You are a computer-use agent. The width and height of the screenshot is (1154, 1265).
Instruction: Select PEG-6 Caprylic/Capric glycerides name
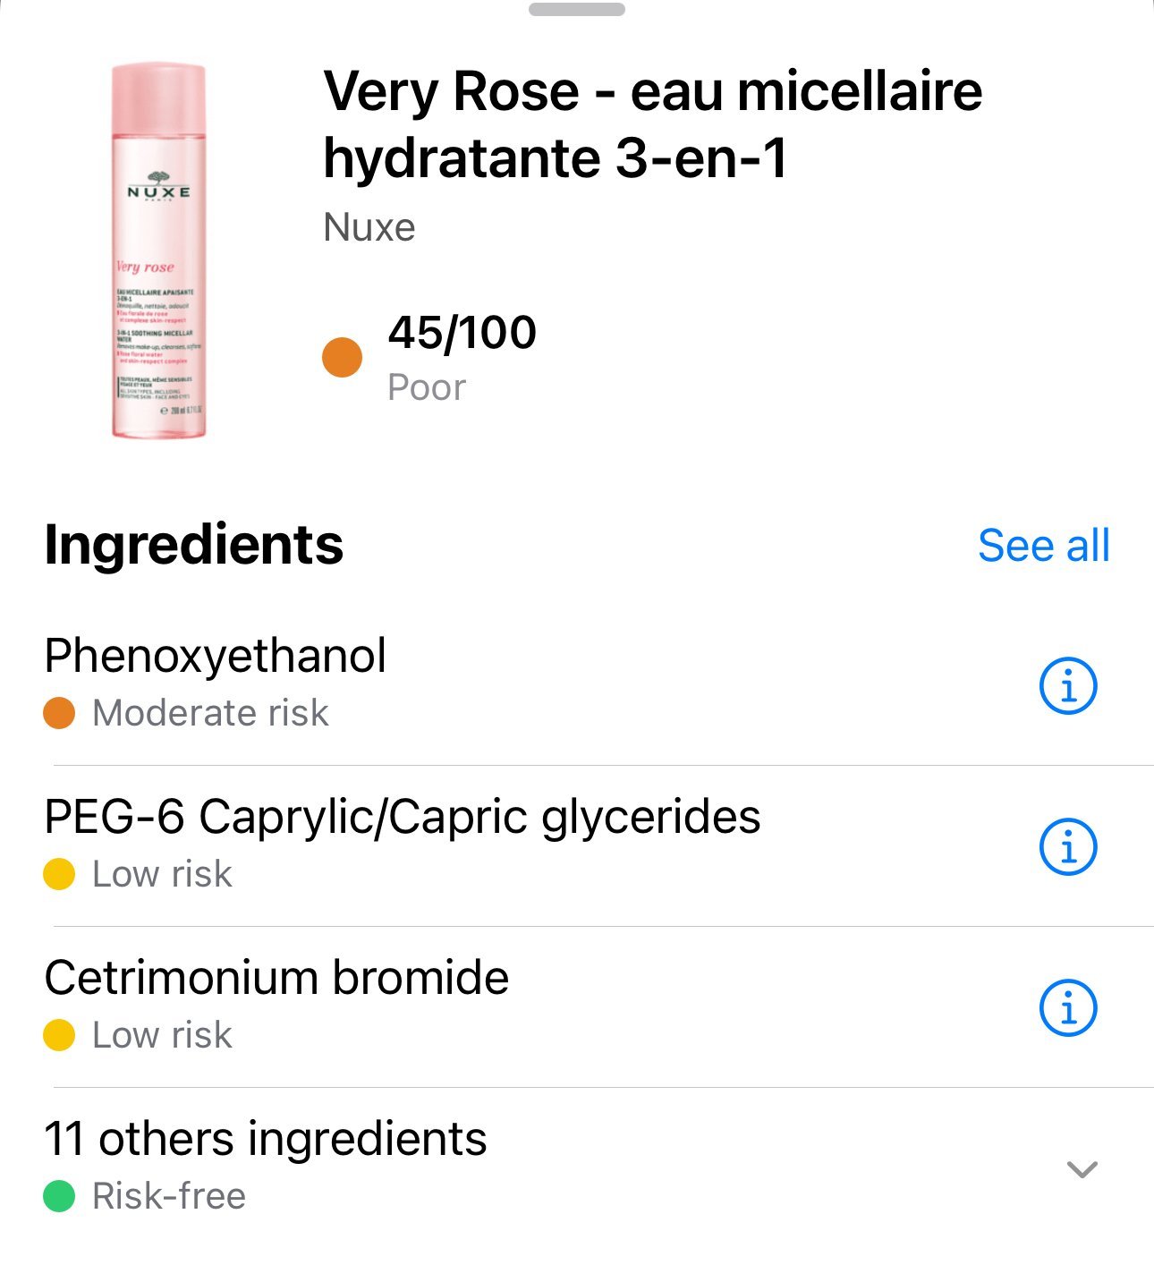pos(403,817)
